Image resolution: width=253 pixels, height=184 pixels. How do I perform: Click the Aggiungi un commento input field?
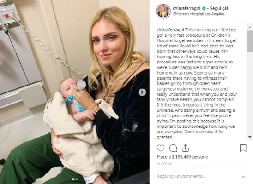click(197, 176)
